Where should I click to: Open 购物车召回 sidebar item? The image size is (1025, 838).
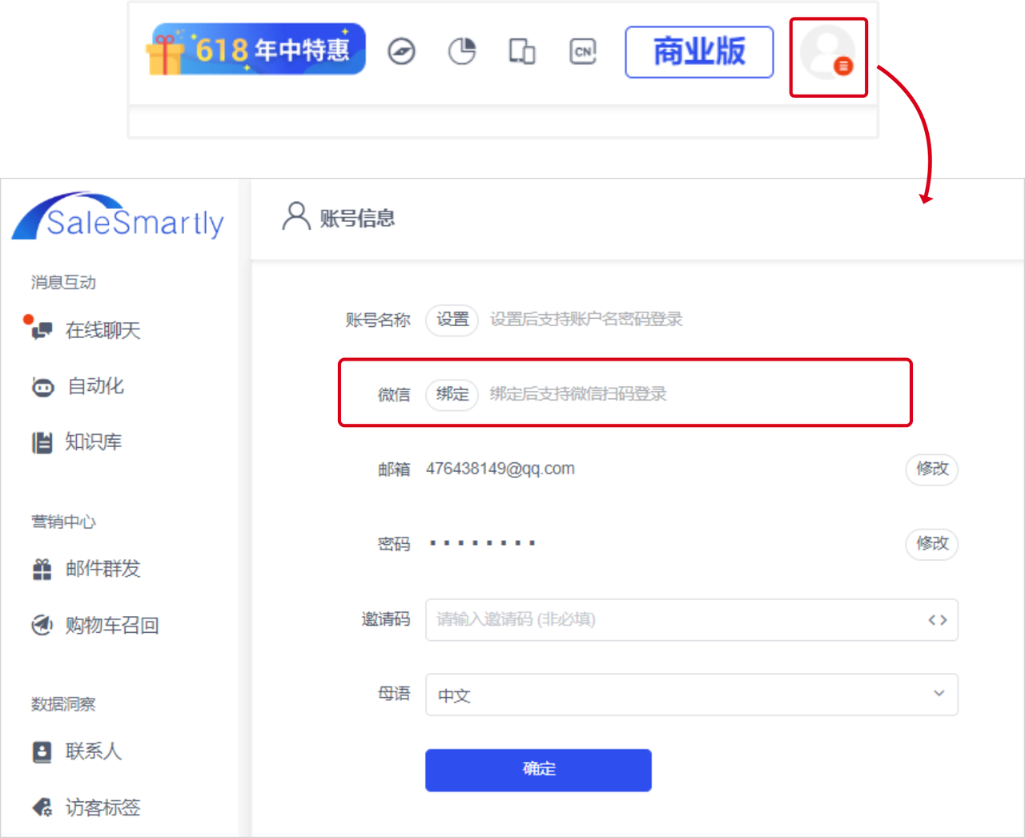coord(111,625)
